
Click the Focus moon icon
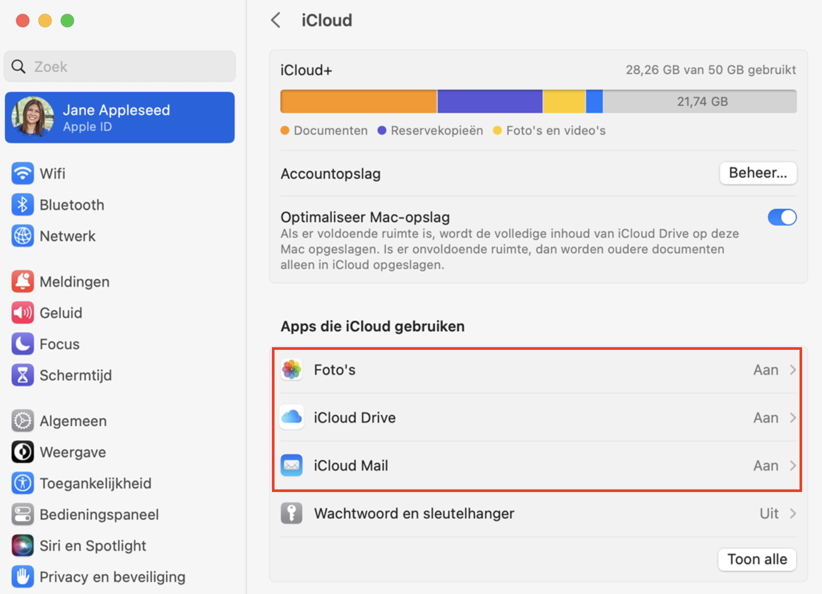point(22,344)
